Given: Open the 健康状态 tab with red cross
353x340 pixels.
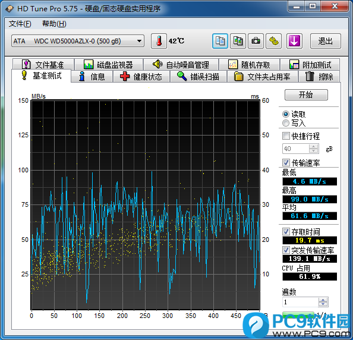Looking at the screenshot, I should pyautogui.click(x=141, y=77).
